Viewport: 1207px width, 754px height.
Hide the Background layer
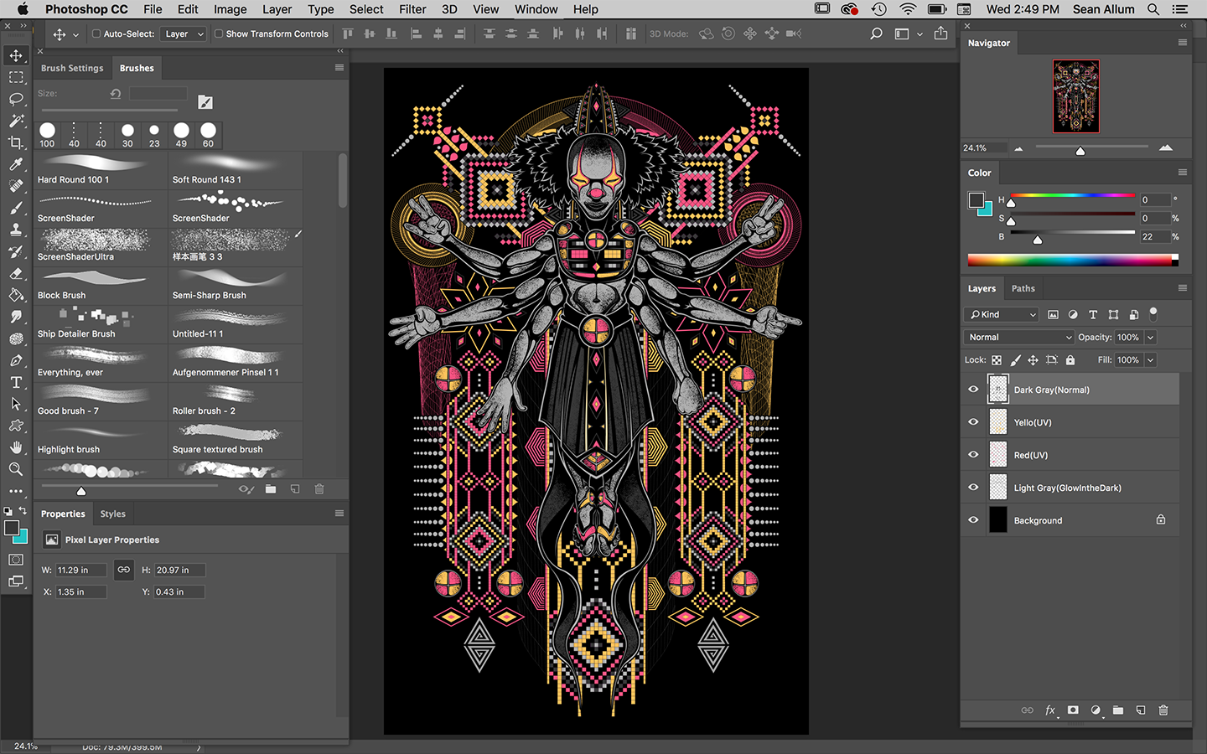coord(973,520)
